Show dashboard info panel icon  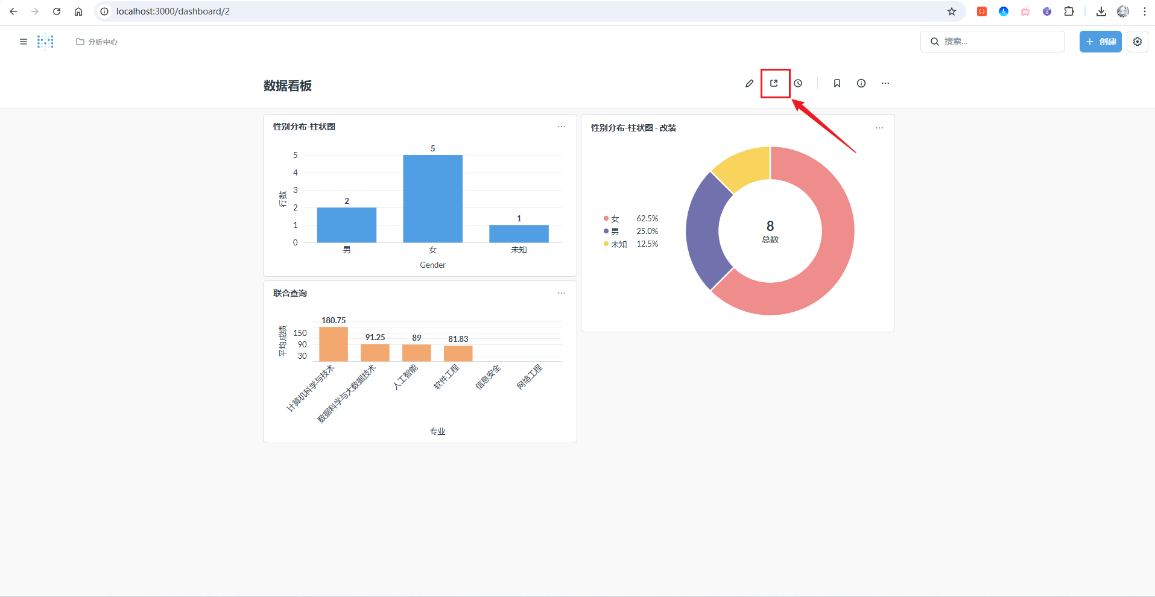click(861, 83)
